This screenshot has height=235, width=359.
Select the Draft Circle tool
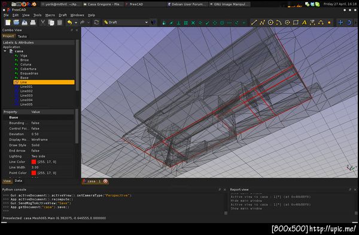tap(270, 22)
